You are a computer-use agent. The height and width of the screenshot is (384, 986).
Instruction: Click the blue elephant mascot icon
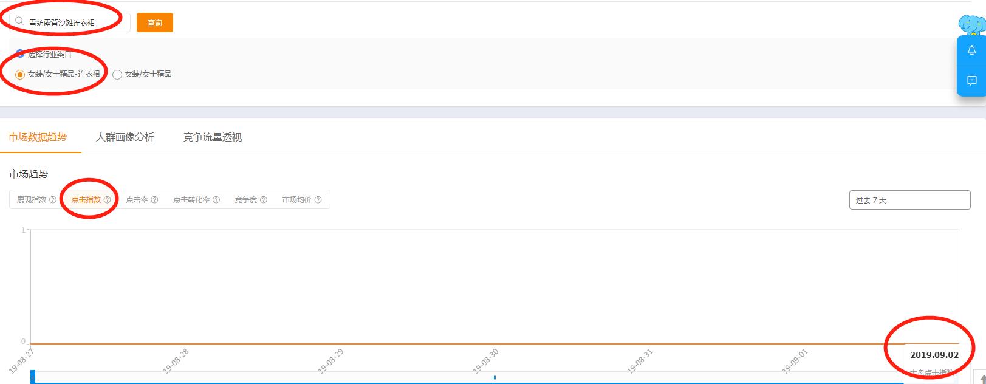pyautogui.click(x=971, y=24)
